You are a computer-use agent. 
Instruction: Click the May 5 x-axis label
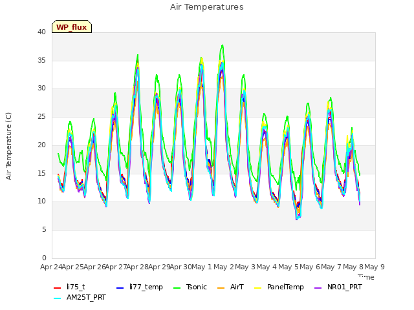tap(289, 267)
